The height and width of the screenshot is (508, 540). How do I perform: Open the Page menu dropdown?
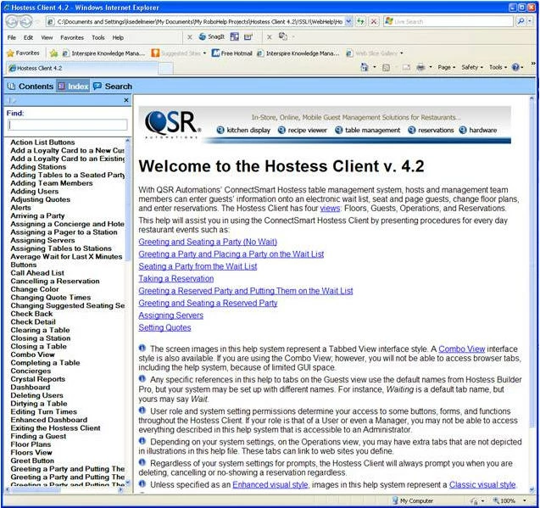coord(446,68)
